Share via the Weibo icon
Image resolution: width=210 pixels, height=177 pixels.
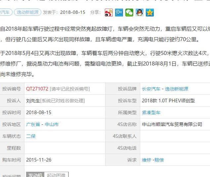[x=108, y=13]
